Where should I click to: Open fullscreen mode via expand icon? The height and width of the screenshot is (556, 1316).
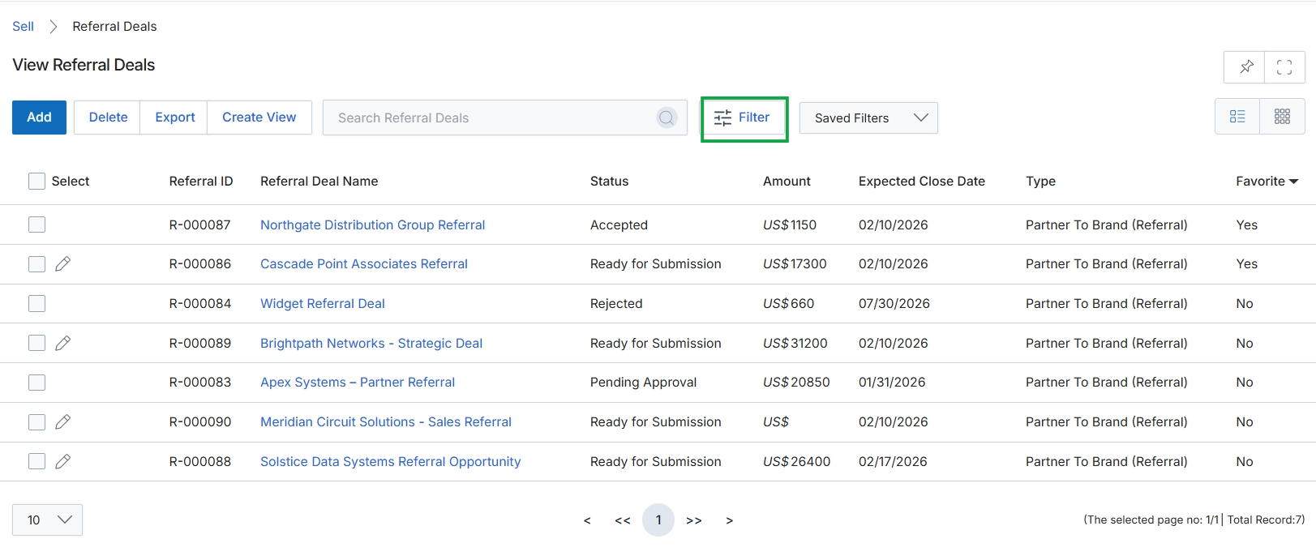click(1284, 67)
